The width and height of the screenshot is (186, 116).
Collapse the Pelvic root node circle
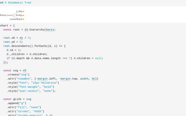point(8,15)
